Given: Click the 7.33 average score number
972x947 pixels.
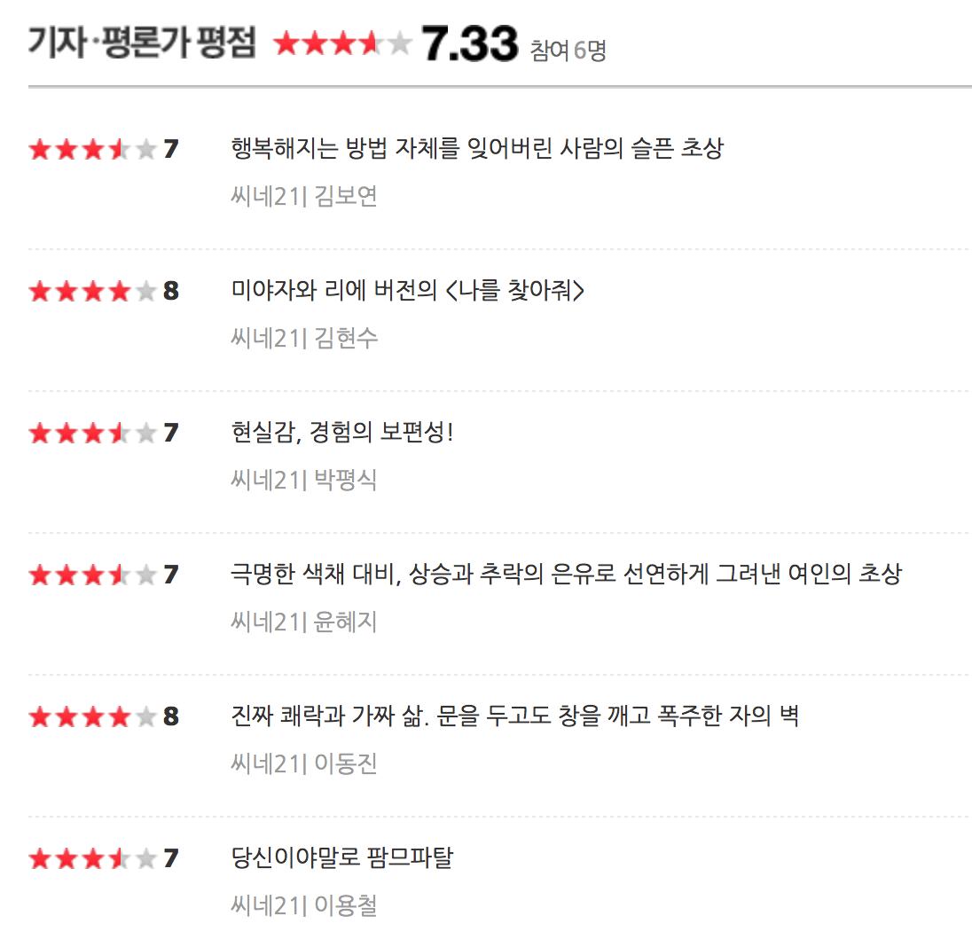Looking at the screenshot, I should pyautogui.click(x=469, y=43).
